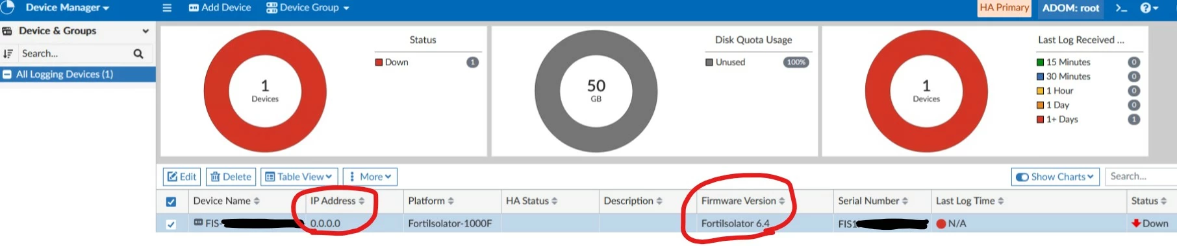Click the Device & Groups panel icon

(7, 31)
